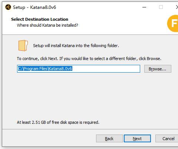Screen dimensions: 178x149
Task: Click the 'To continue, click Next' instruction line
Action: [89, 59]
